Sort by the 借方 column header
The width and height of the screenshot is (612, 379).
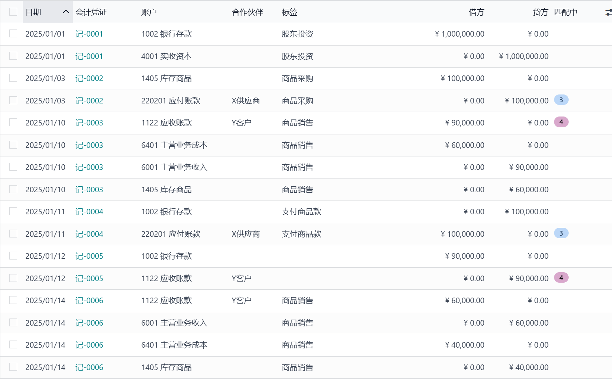coord(476,12)
